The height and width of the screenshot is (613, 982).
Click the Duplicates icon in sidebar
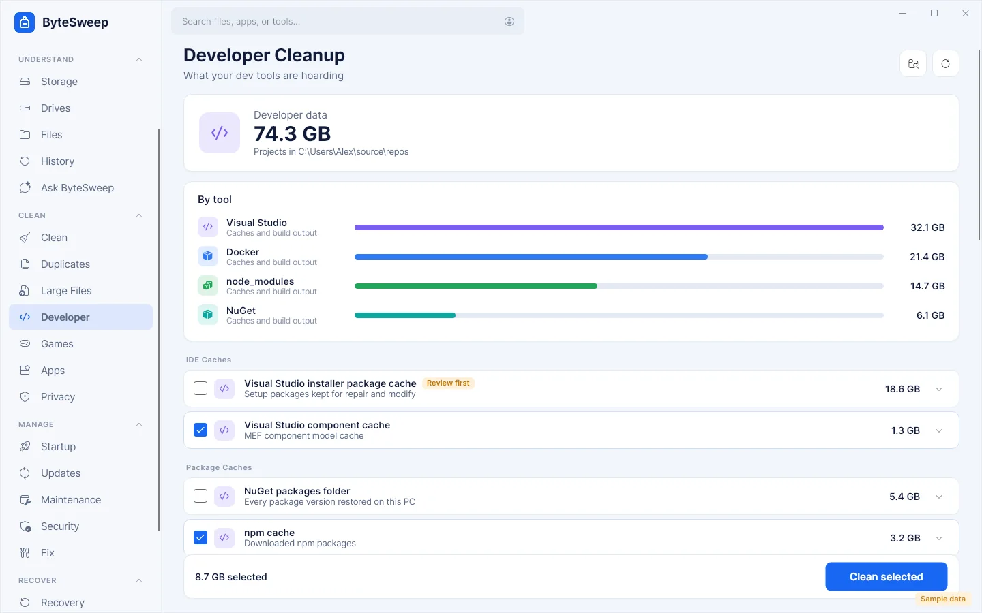[x=25, y=264]
